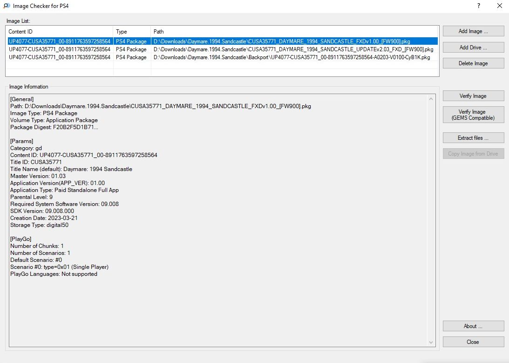509x363 pixels.
Task: Click the [General] section heading
Action: coord(22,99)
